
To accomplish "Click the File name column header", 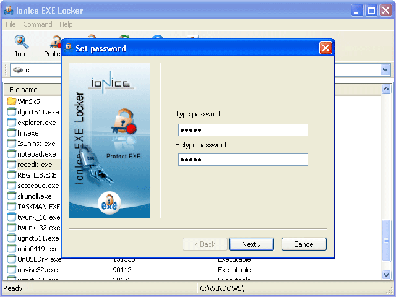I will [24, 90].
